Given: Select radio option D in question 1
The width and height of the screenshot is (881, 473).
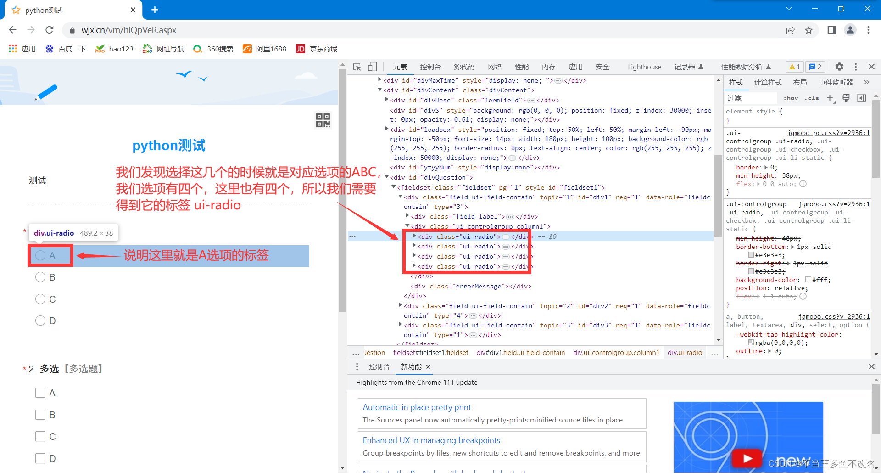Looking at the screenshot, I should [40, 321].
